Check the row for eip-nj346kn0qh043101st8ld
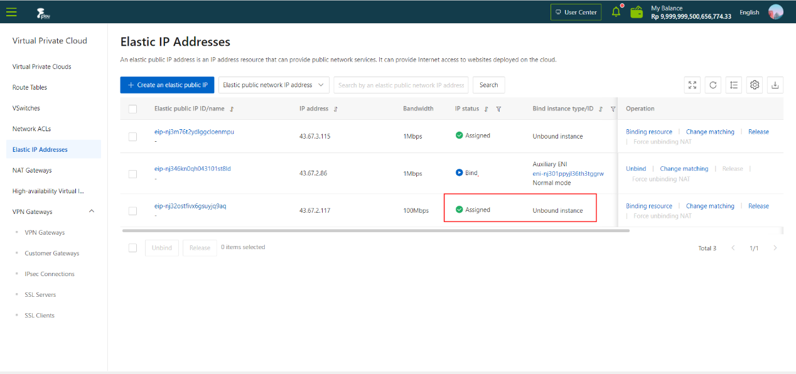 (132, 174)
